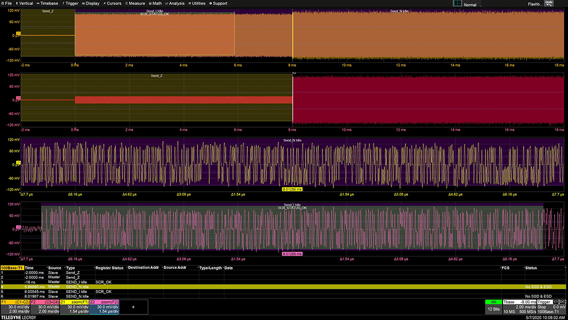Viewport: 568px width, 320px height.
Task: Open the Cursors menu
Action: pyautogui.click(x=113, y=3)
